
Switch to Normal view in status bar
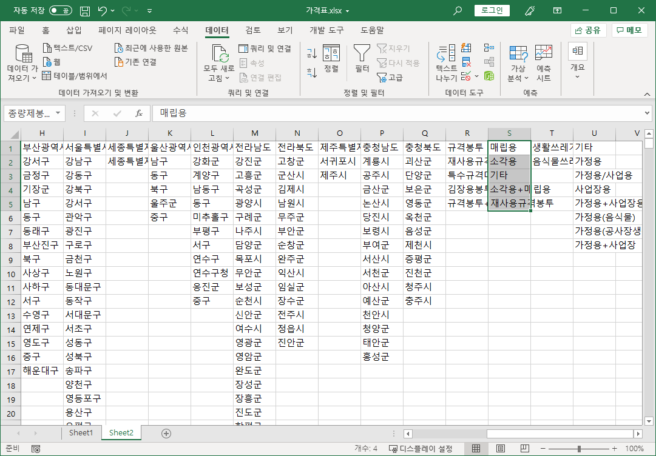click(x=476, y=449)
